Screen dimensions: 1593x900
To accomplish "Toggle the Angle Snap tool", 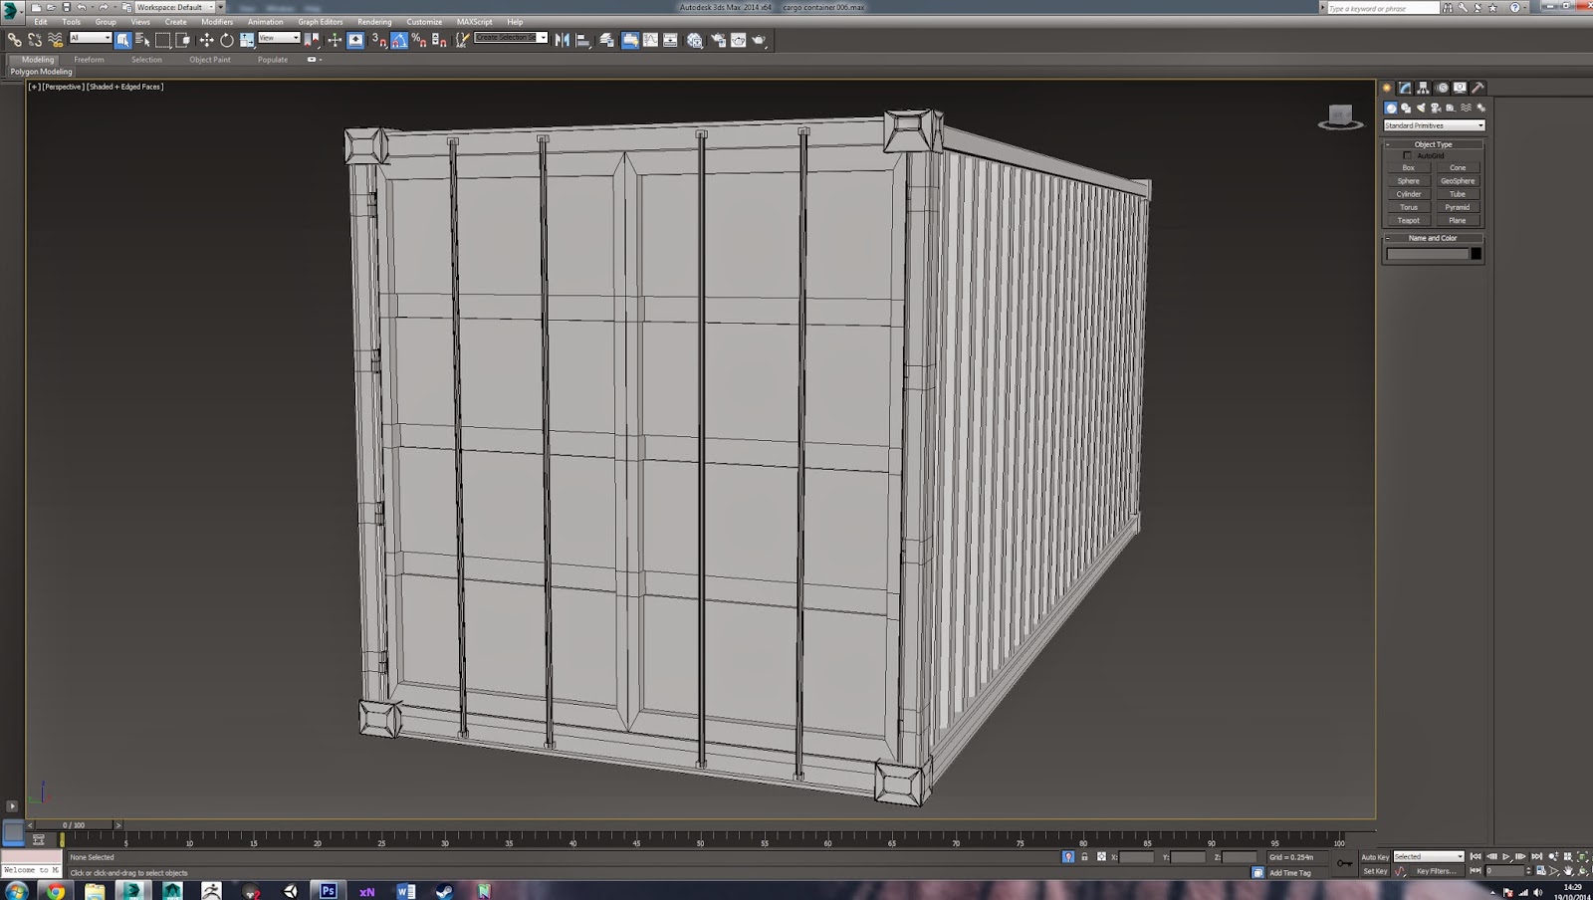I will 399,40.
